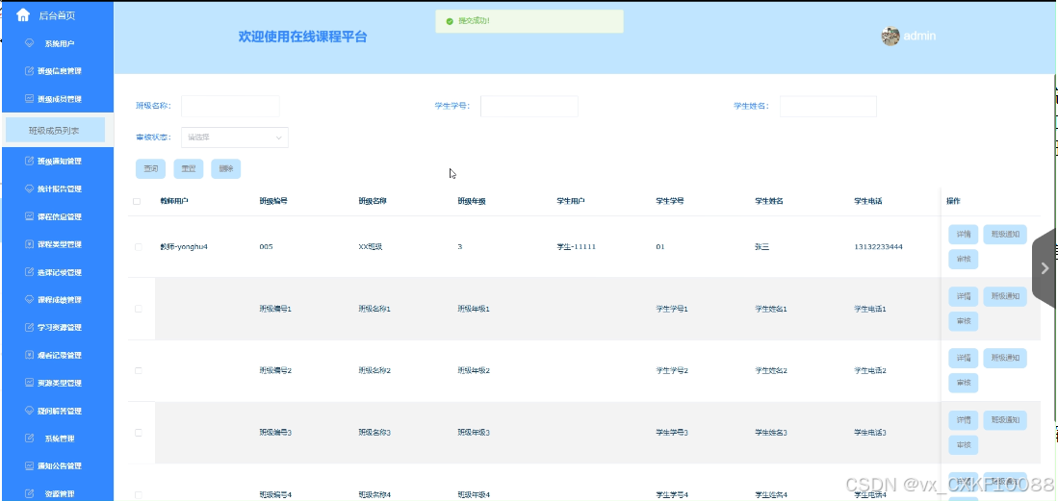Viewport: 1058px width, 501px height.
Task: Click the admin username text
Action: pyautogui.click(x=919, y=37)
